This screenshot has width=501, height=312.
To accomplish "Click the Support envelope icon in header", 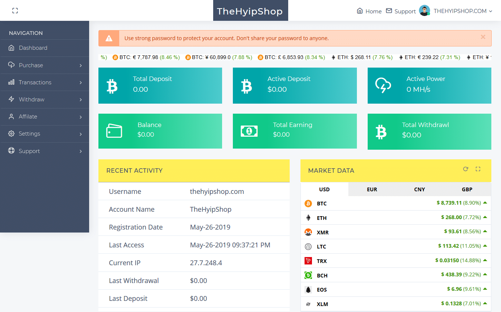I will pyautogui.click(x=389, y=11).
